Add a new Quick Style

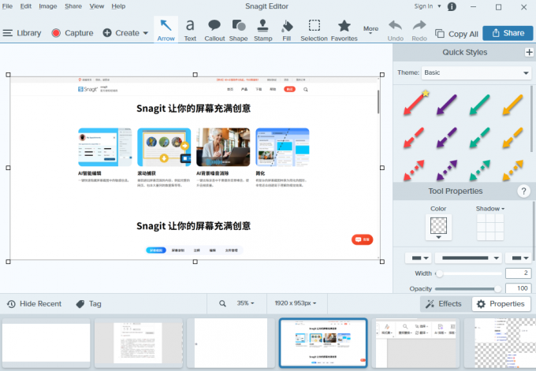(x=529, y=52)
